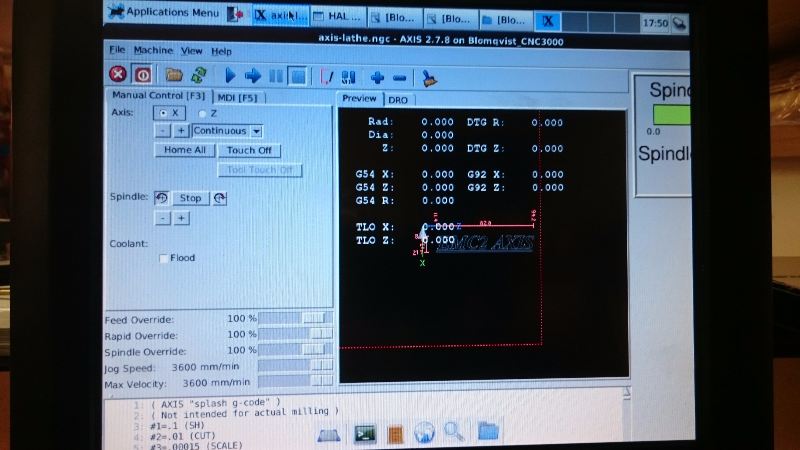
Task: Click the 17:50 clock in the panel
Action: (655, 23)
